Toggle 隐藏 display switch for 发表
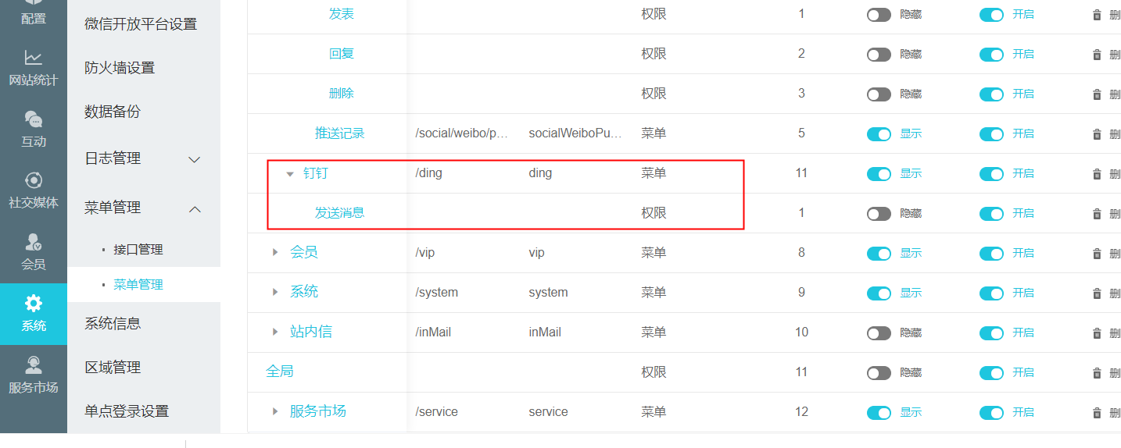 (879, 14)
